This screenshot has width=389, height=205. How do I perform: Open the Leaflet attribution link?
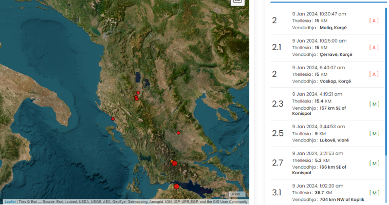pos(10,202)
